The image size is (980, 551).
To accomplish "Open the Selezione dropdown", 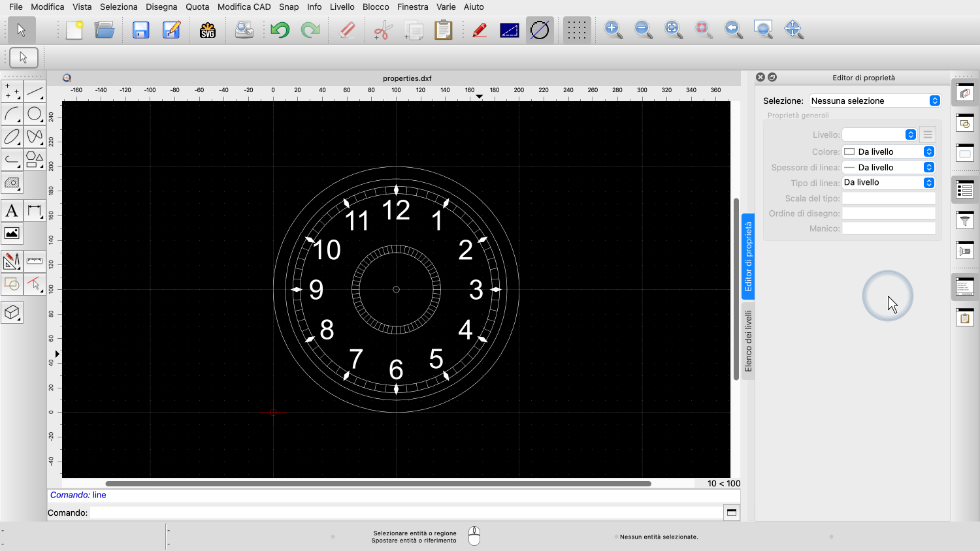I will pyautogui.click(x=874, y=101).
